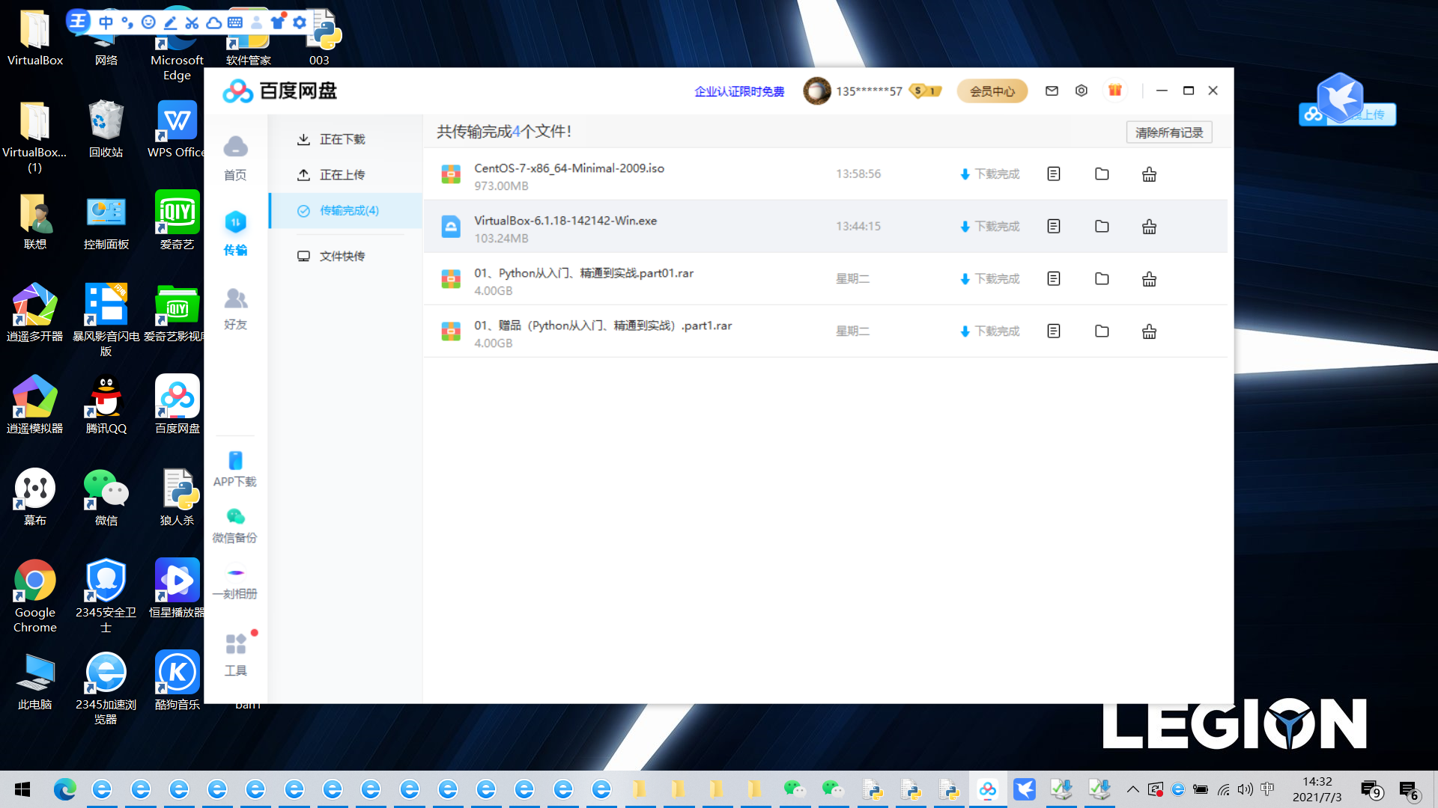Open the 好友 friends sidebar icon

(x=235, y=308)
